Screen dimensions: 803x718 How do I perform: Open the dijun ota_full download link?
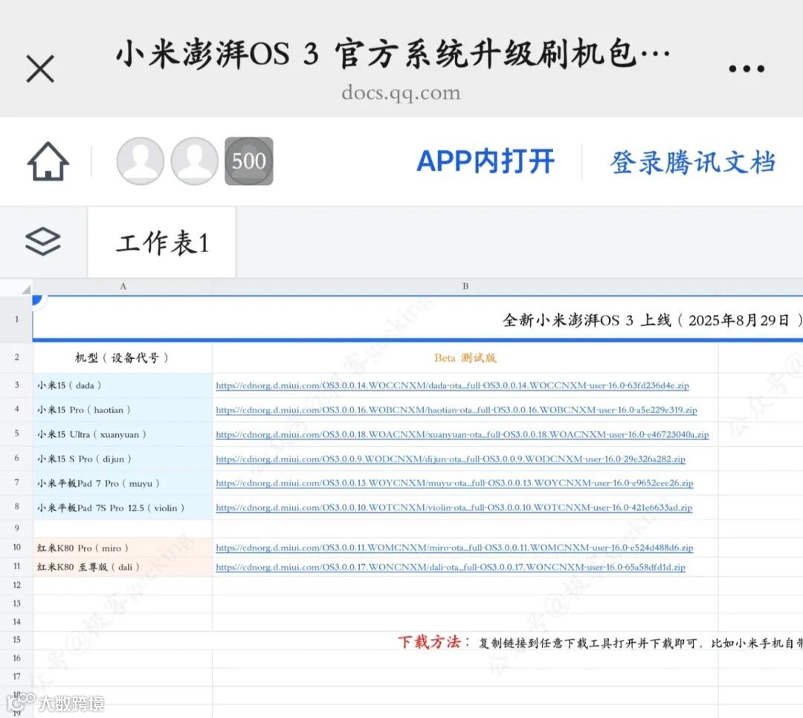450,459
